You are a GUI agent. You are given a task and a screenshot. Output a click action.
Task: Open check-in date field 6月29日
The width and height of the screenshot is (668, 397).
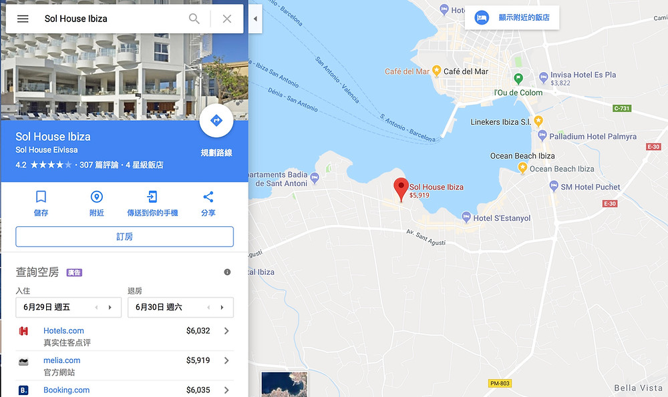[x=69, y=307]
